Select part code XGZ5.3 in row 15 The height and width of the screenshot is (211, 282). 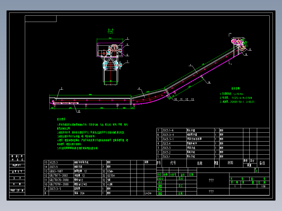point(54,162)
